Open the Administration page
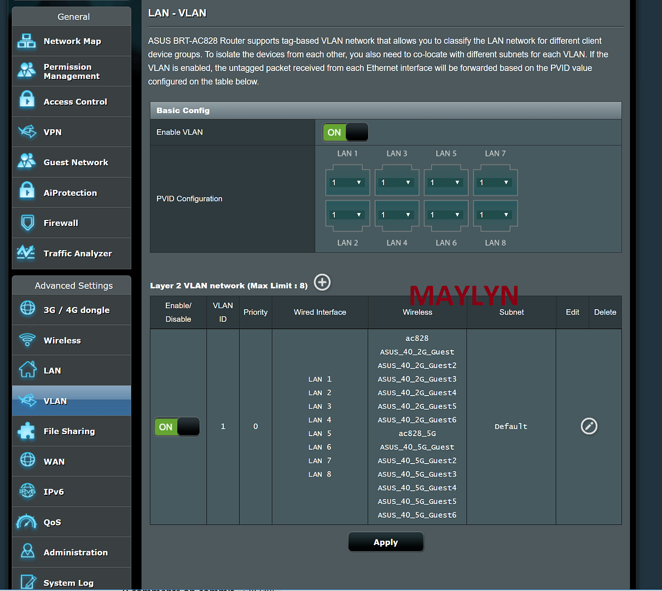662x591 pixels. (76, 552)
